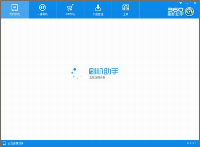Click the phone icon in the status bar

[x=4, y=143]
